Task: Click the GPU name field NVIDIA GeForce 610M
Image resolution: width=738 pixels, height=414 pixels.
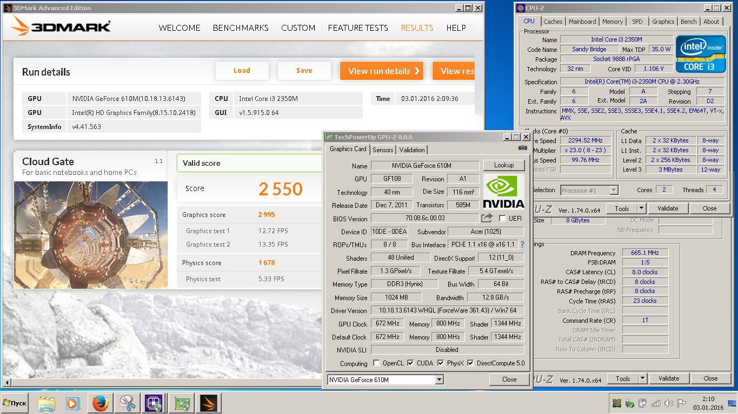Action: click(425, 166)
